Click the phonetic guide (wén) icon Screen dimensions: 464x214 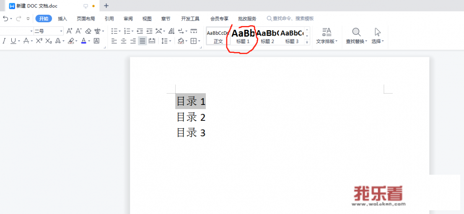(x=97, y=31)
